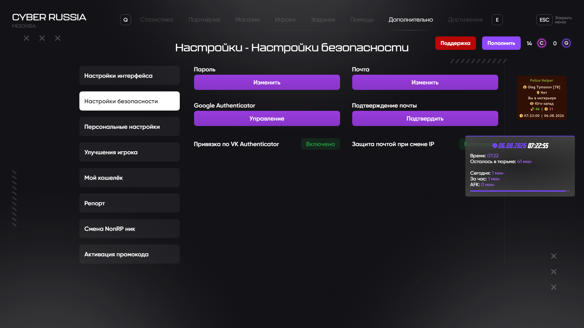This screenshot has height=328, width=584.
Task: Click Изменить button under Пароль
Action: click(x=267, y=82)
